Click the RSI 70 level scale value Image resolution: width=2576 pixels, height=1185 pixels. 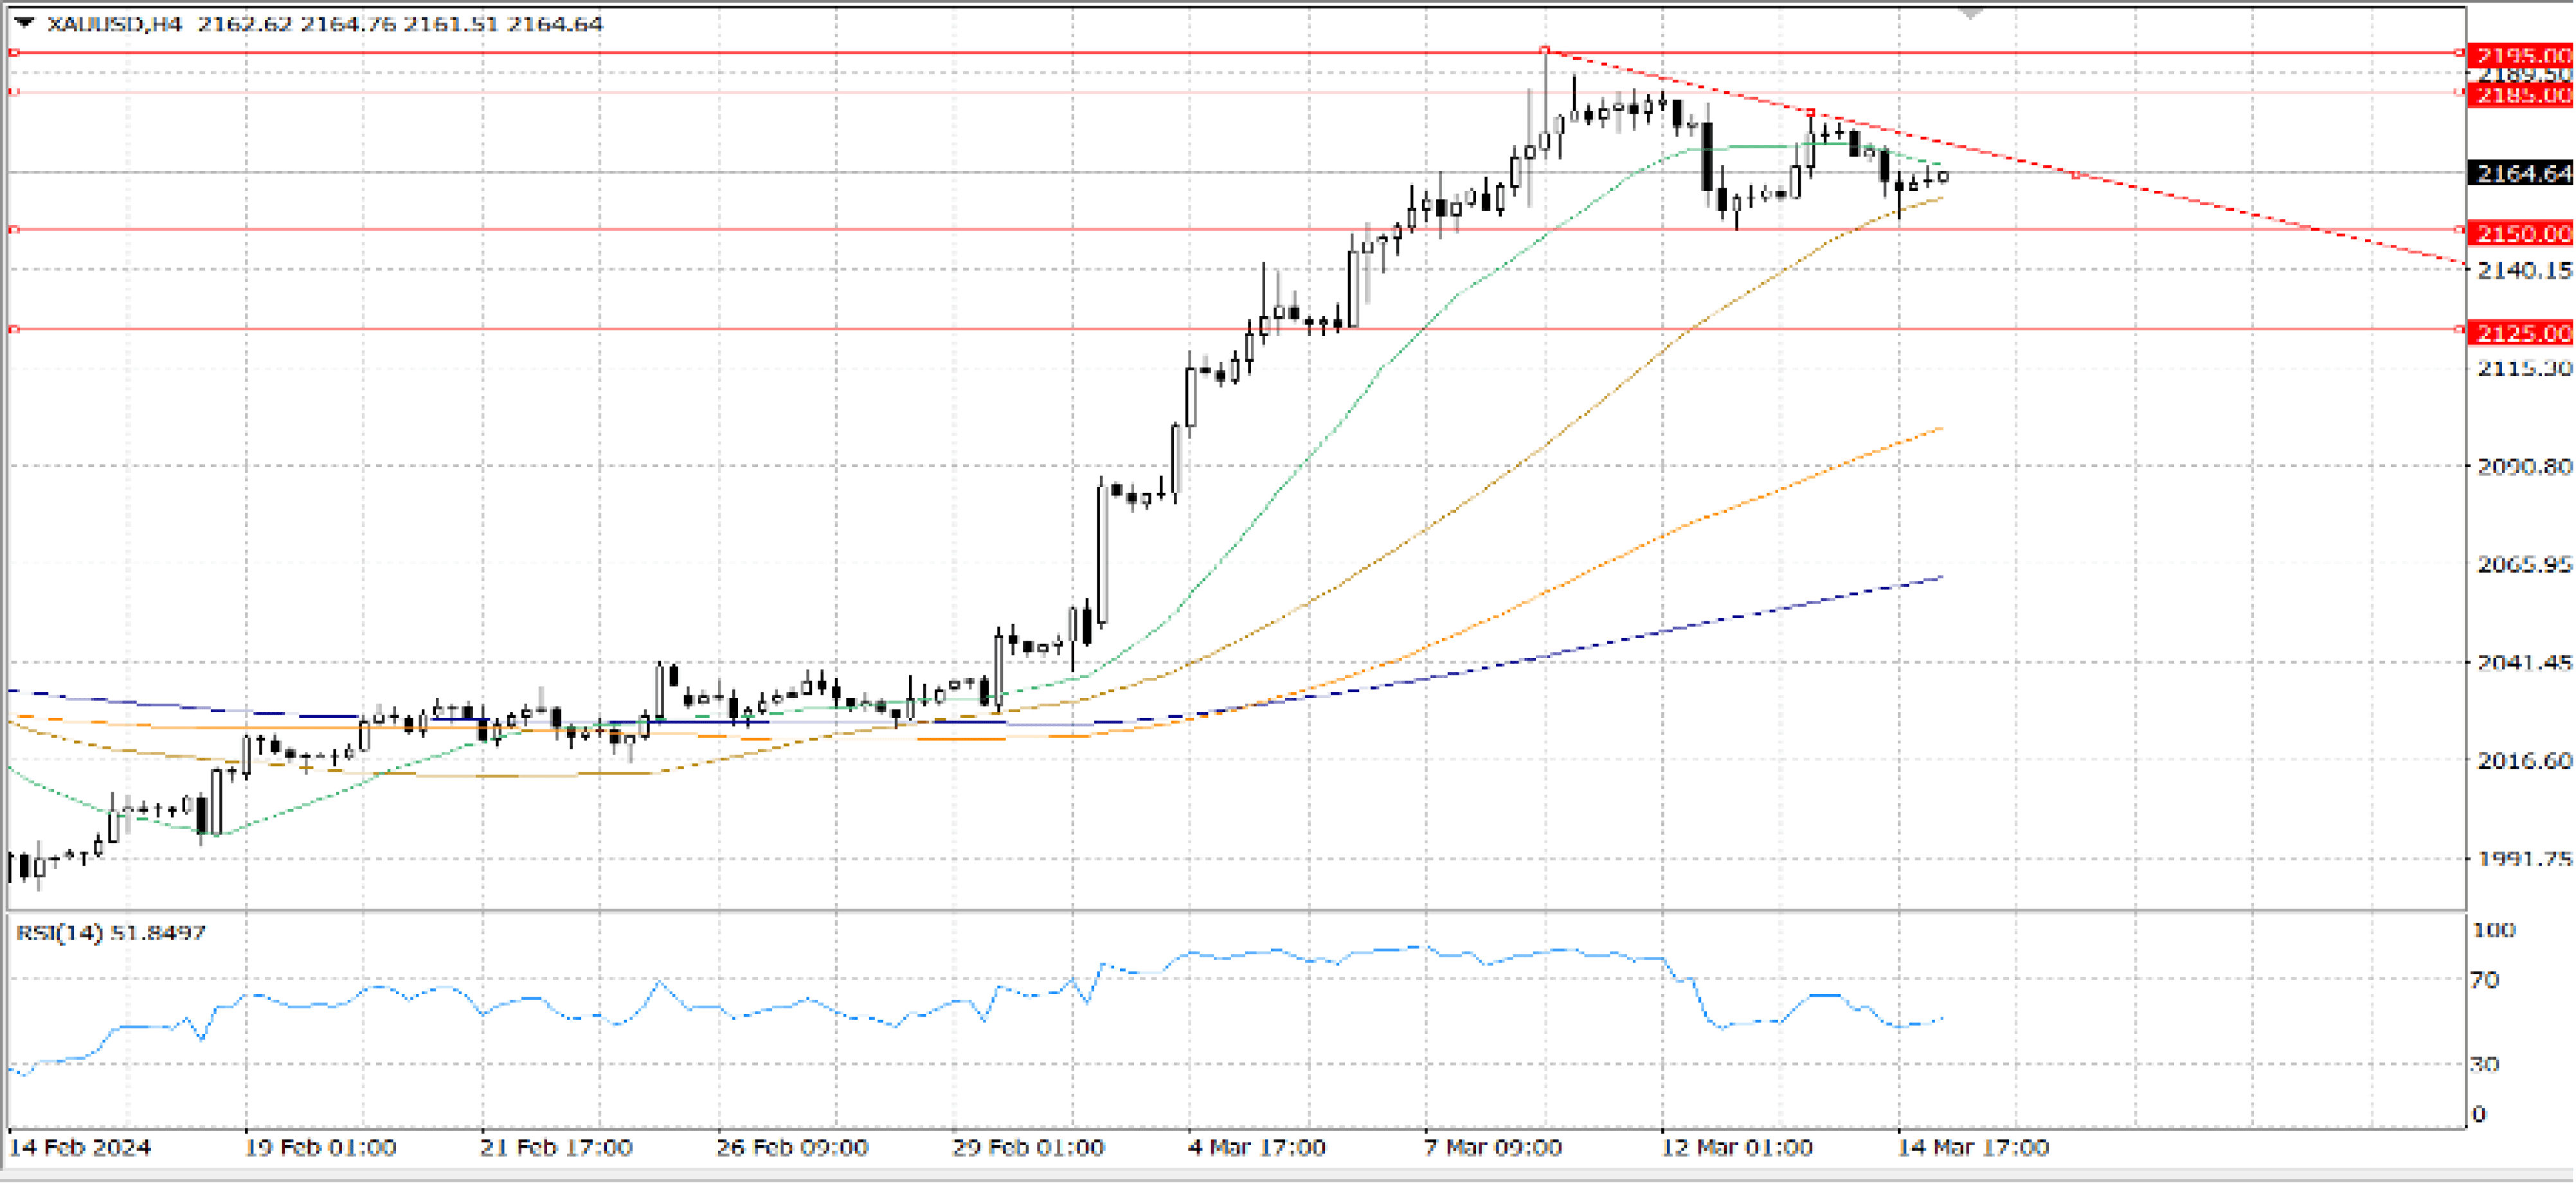pyautogui.click(x=2484, y=980)
